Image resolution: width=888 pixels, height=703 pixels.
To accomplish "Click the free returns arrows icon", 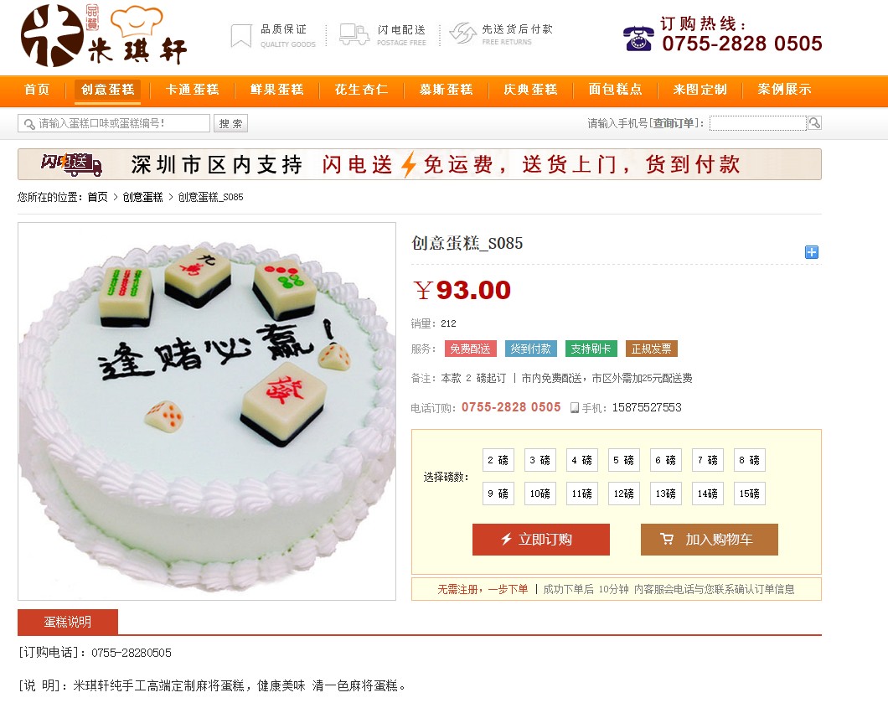I will pyautogui.click(x=462, y=34).
